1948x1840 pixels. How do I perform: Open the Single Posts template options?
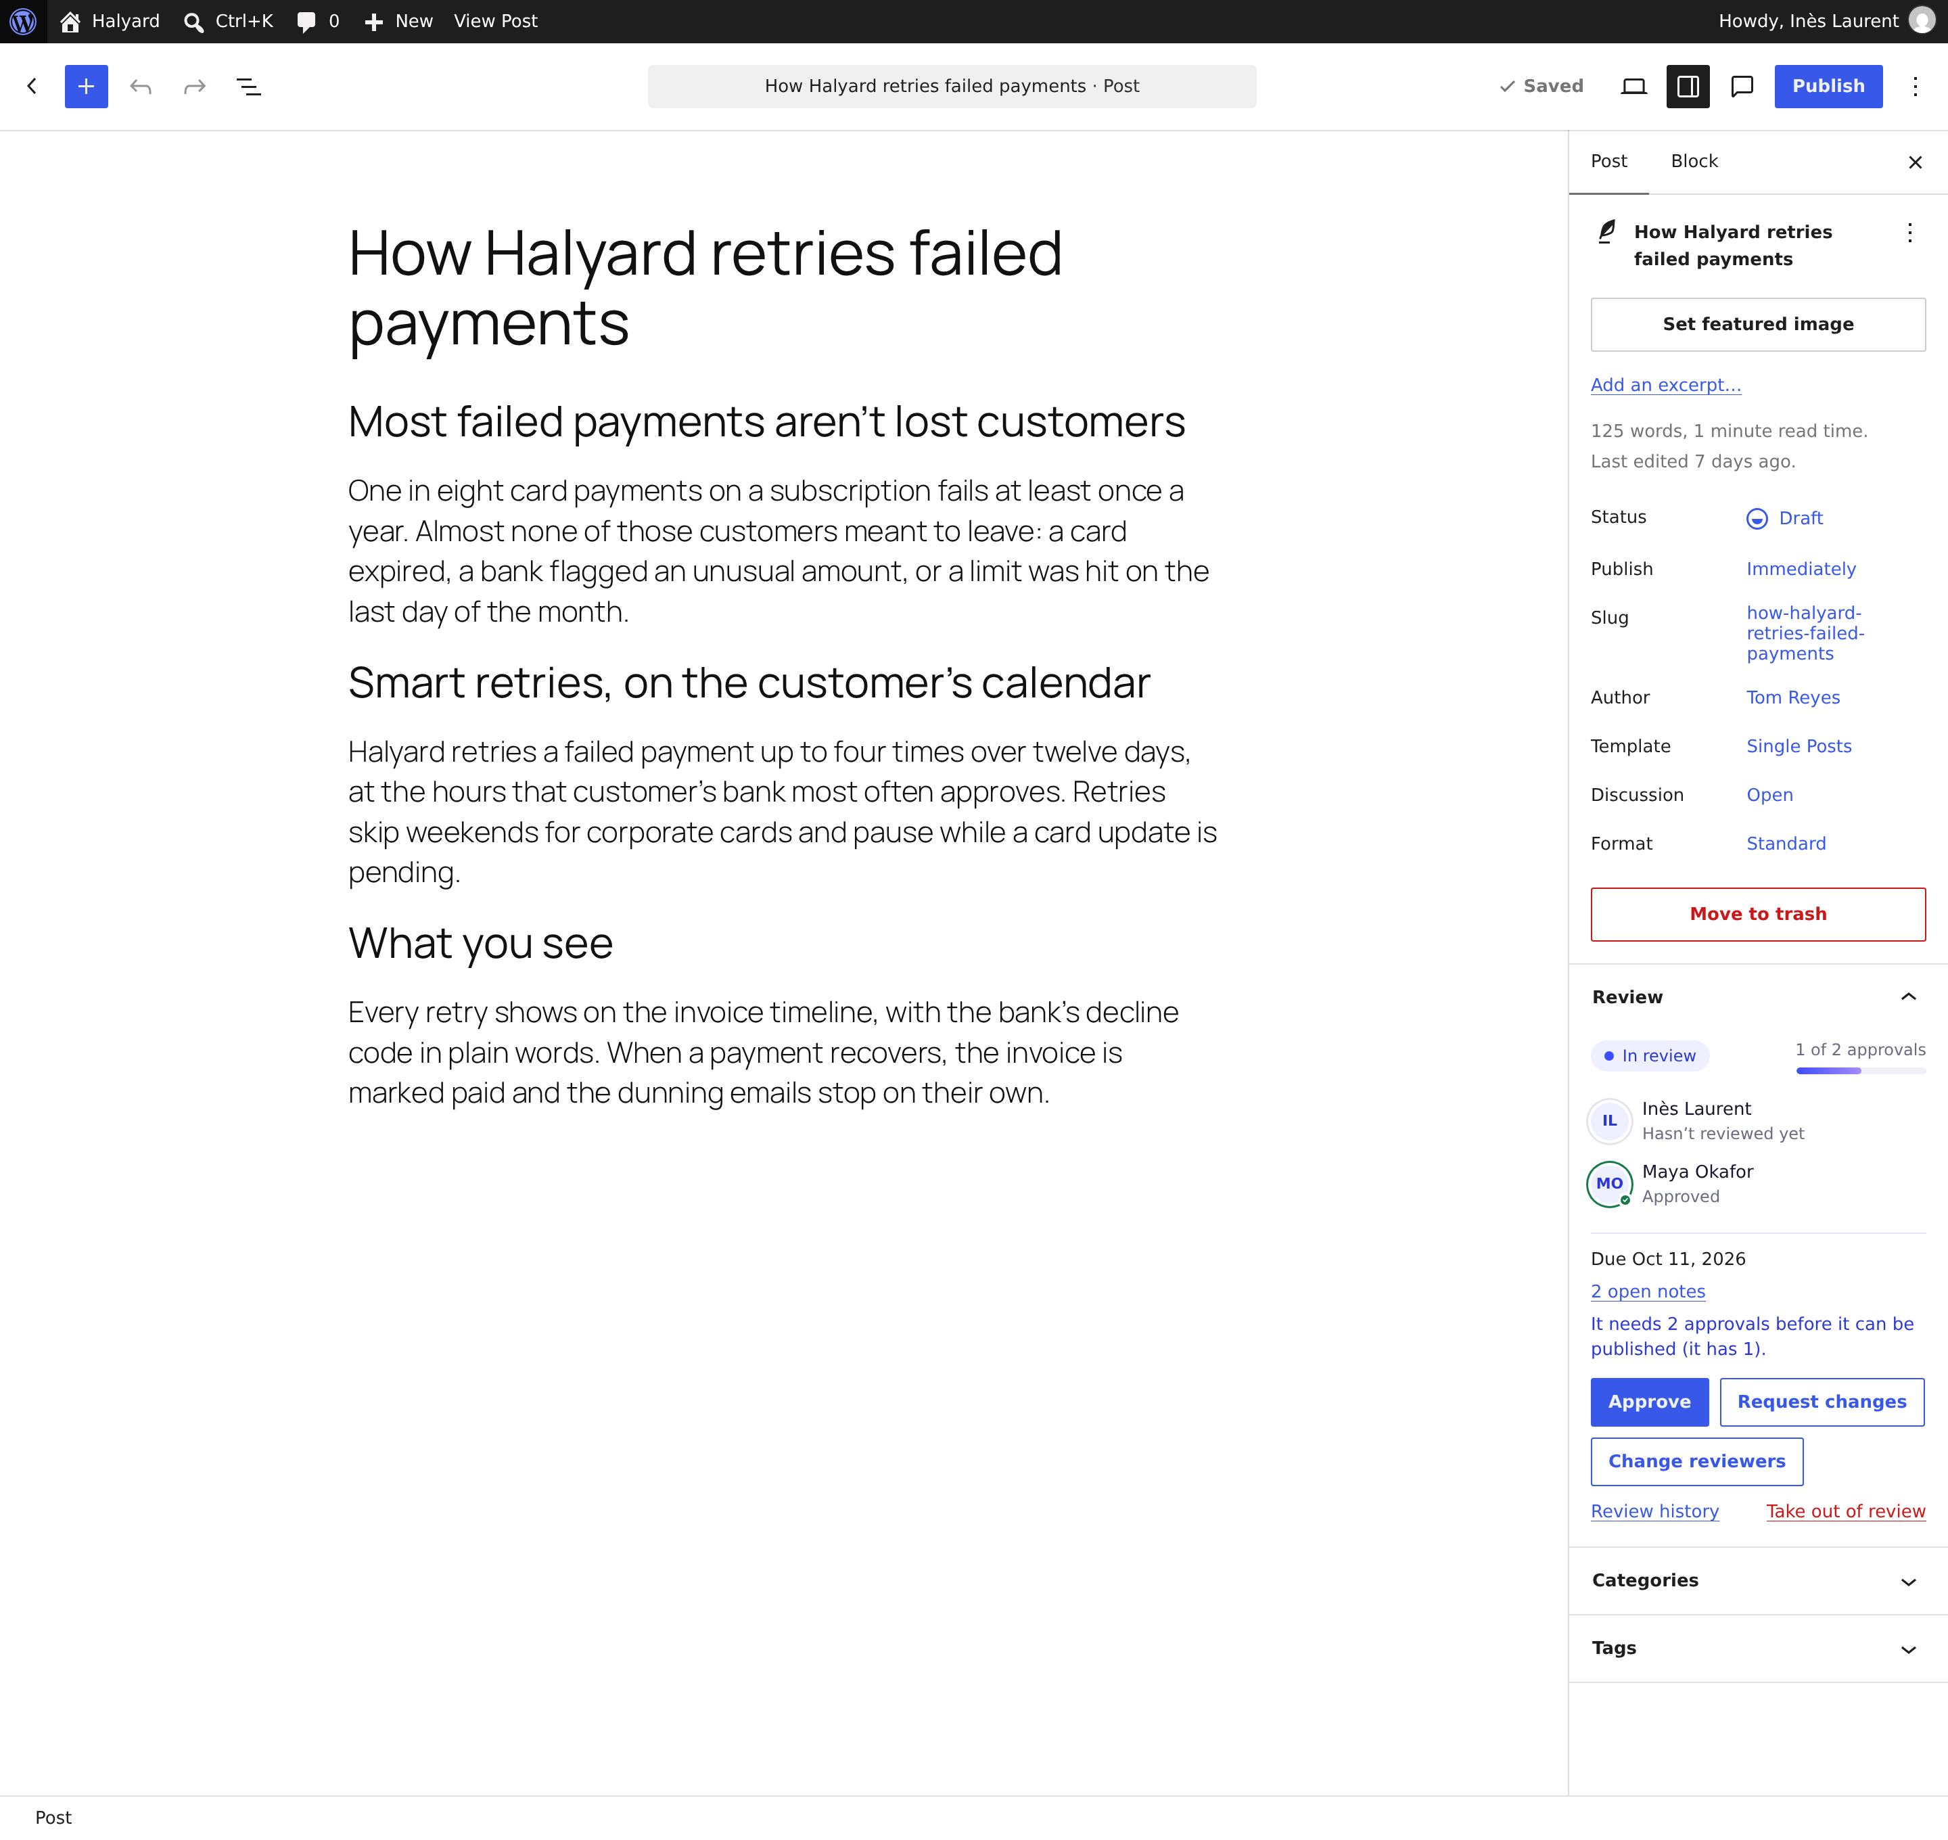tap(1799, 745)
